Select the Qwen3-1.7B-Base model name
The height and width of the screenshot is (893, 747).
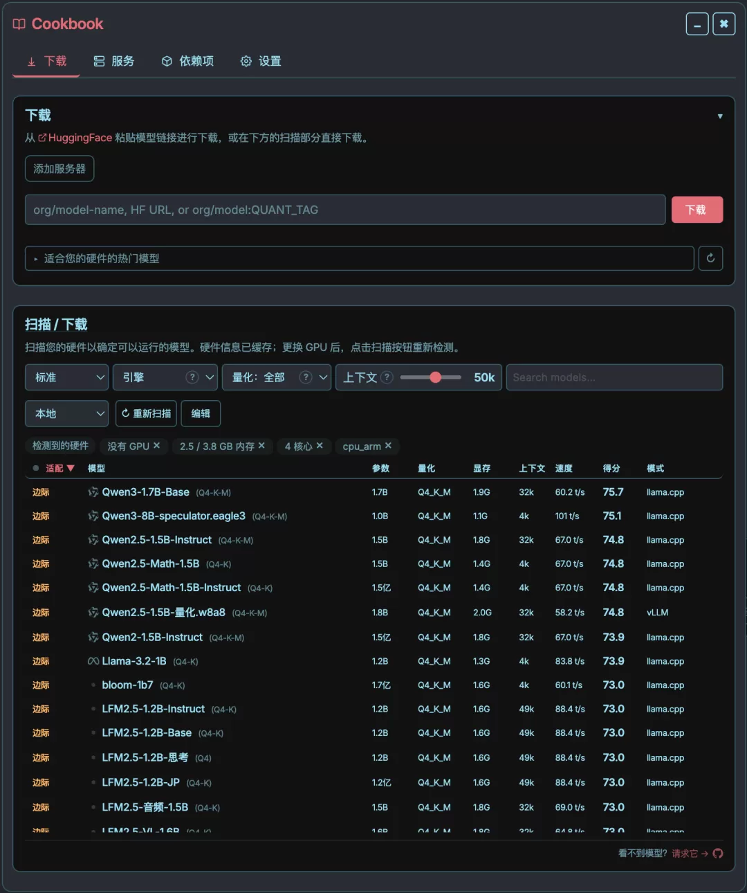coord(145,492)
